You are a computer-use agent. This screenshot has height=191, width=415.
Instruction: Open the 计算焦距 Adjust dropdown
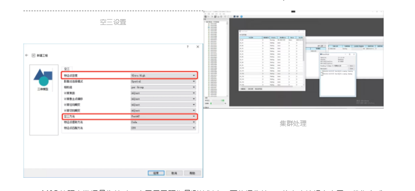(163, 93)
